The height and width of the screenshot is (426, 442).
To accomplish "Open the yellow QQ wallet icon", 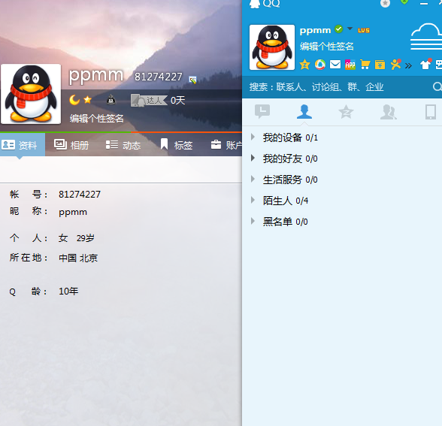I will 380,65.
